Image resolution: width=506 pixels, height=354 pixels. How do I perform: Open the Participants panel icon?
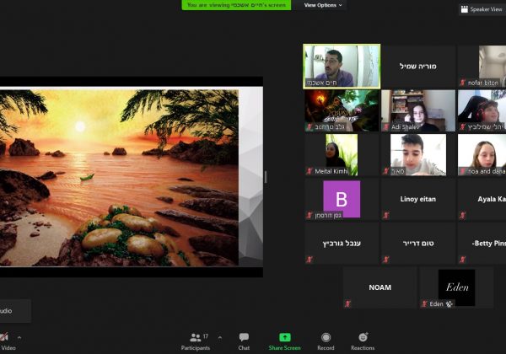click(x=196, y=337)
